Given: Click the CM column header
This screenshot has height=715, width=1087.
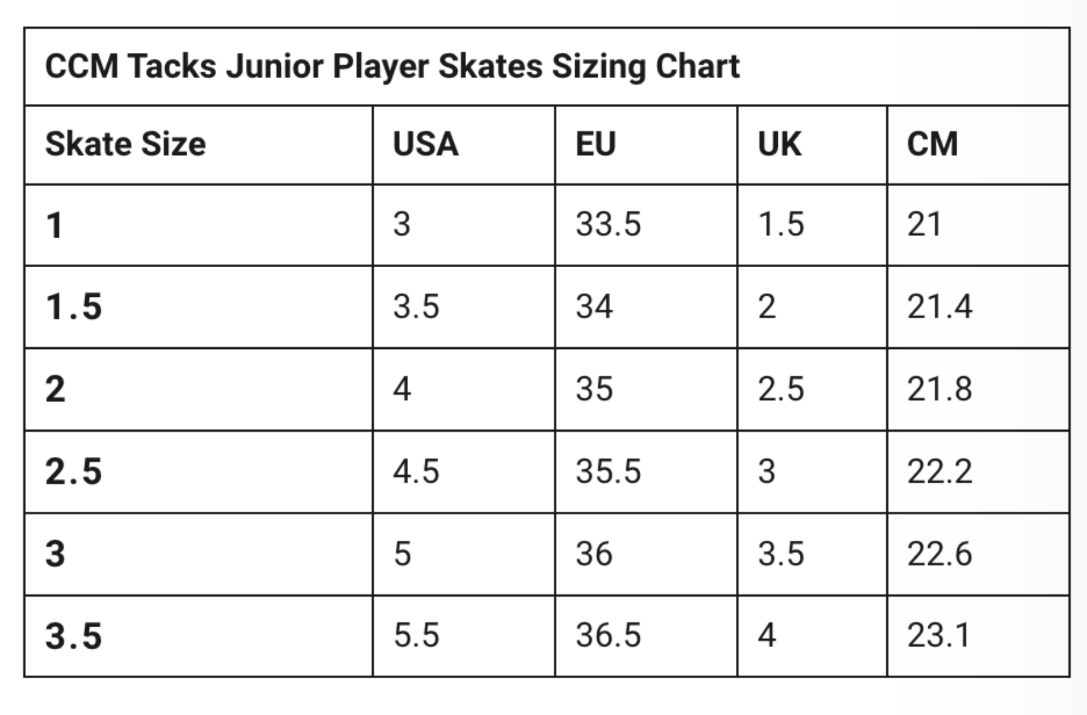Looking at the screenshot, I should click(932, 143).
